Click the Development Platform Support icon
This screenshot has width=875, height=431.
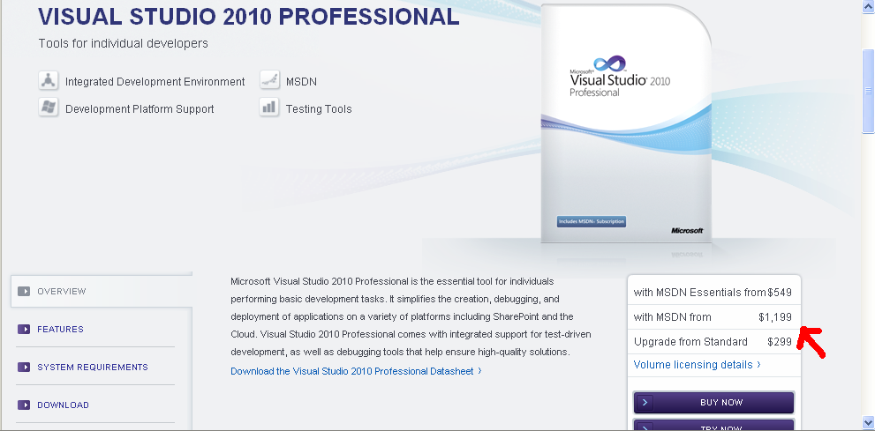click(x=49, y=107)
